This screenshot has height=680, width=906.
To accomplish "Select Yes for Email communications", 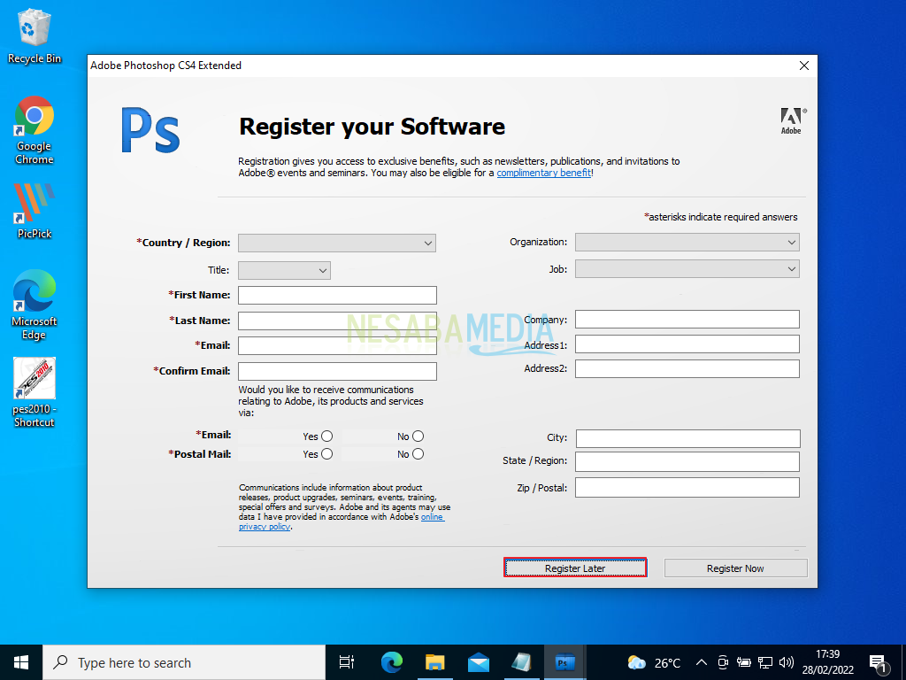I will [x=327, y=436].
